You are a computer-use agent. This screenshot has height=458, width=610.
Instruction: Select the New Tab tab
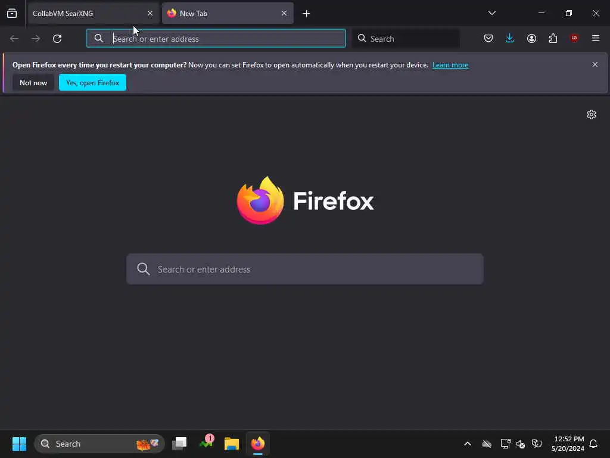[228, 13]
